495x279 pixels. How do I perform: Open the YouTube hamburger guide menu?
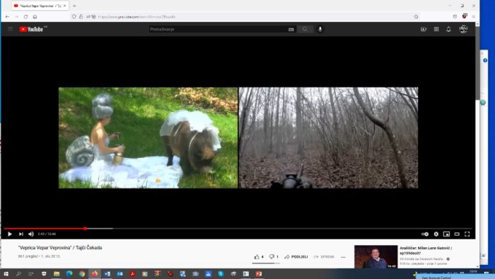[11, 29]
